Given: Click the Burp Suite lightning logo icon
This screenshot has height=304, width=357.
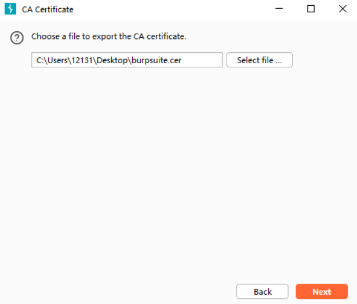Looking at the screenshot, I should pos(10,9).
